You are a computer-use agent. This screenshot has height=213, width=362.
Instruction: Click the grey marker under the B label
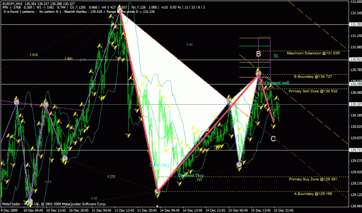coord(258,74)
